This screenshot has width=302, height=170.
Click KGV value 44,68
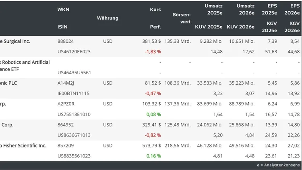pos(294,52)
